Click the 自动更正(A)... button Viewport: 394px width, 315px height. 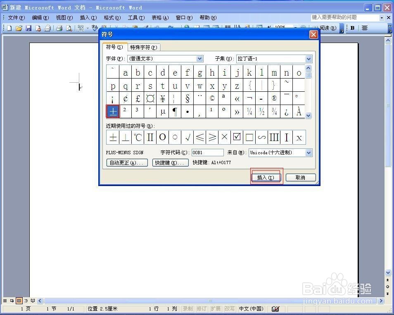127,163
